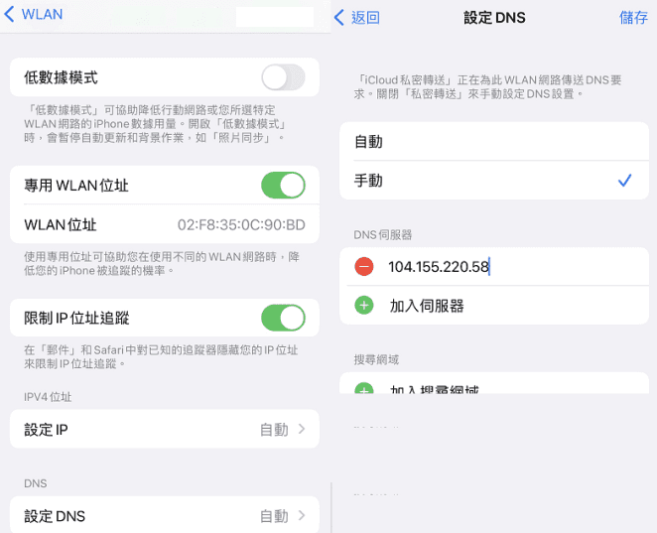Tap 儲存 to save DNS settings
The height and width of the screenshot is (533, 657).
click(632, 18)
